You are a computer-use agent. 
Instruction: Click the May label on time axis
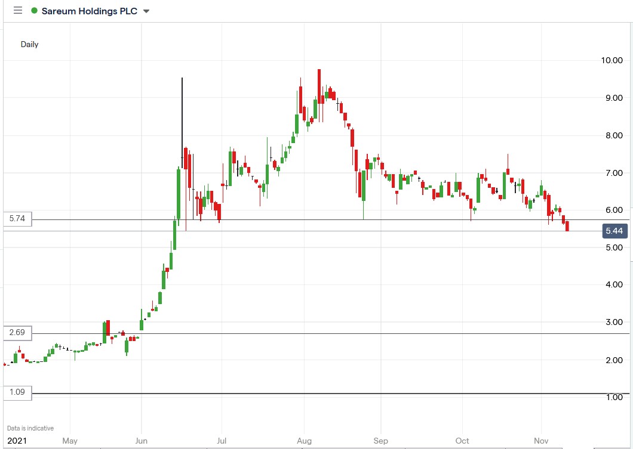pos(70,441)
